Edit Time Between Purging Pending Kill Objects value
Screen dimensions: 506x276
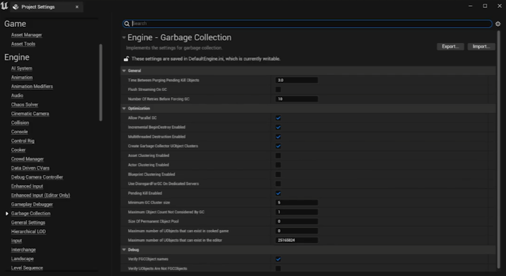296,80
